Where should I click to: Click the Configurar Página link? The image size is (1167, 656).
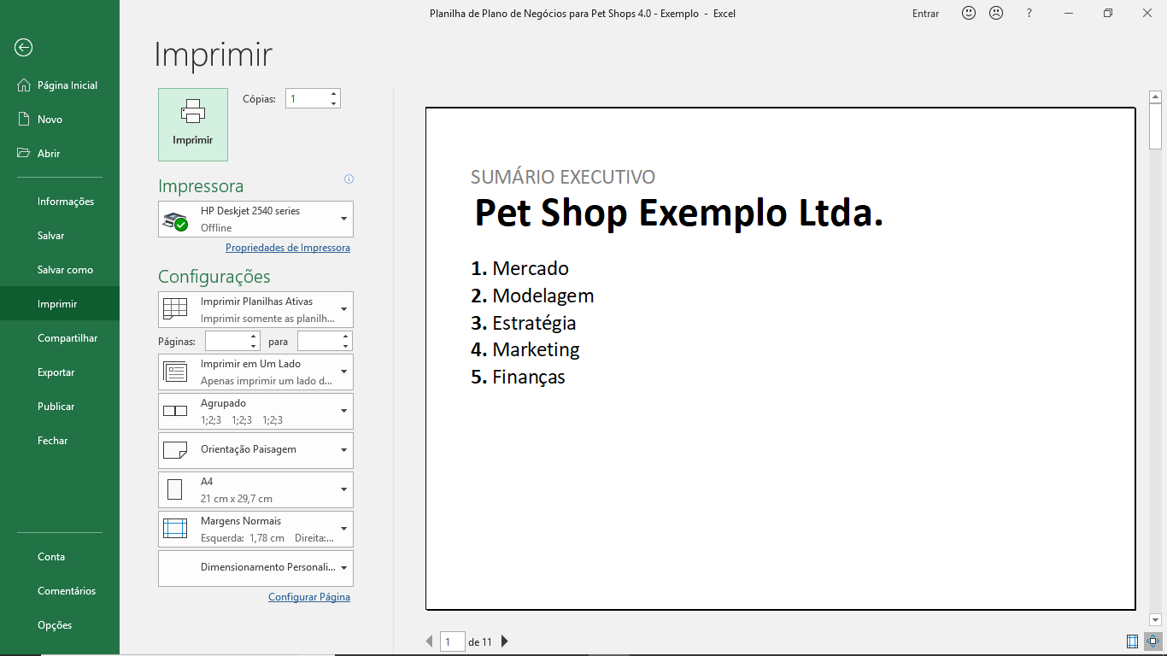click(309, 597)
